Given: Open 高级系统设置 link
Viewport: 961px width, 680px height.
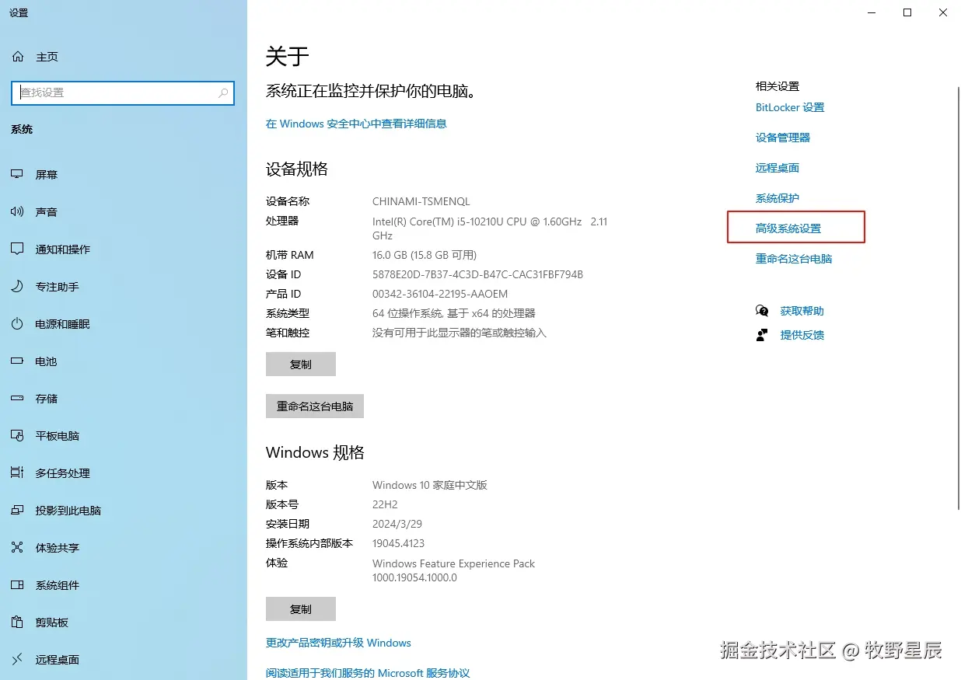Looking at the screenshot, I should point(788,228).
